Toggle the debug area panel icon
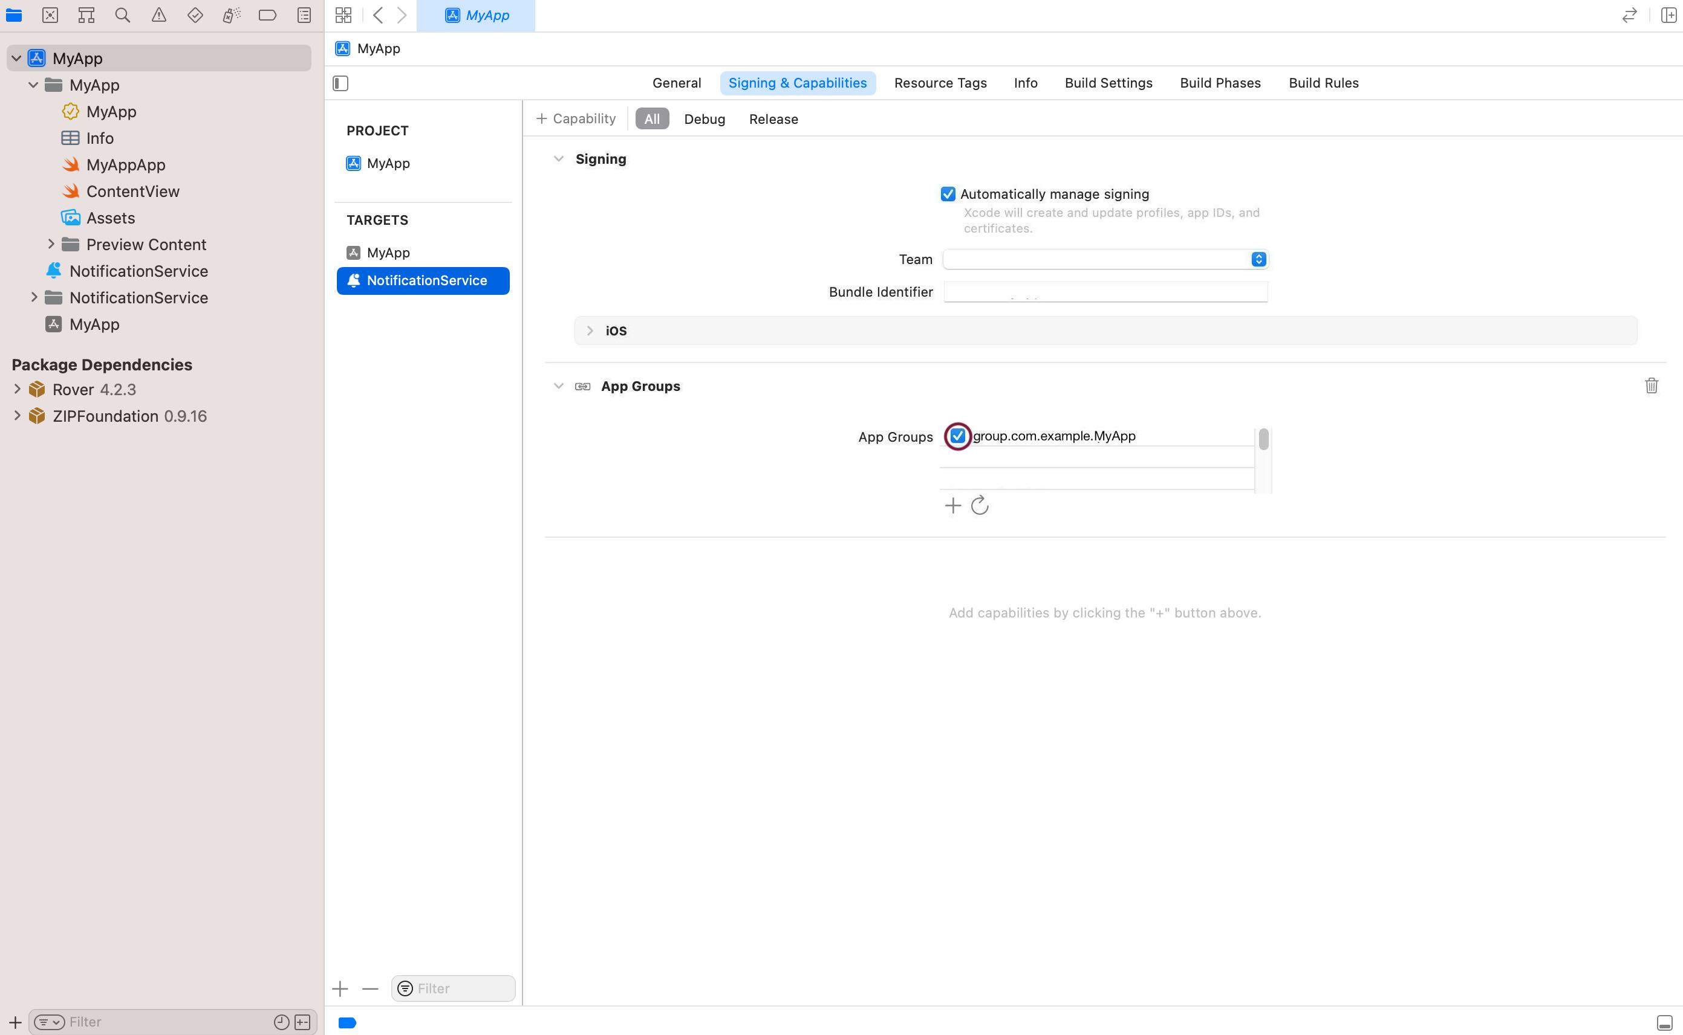This screenshot has height=1035, width=1683. click(1664, 1023)
